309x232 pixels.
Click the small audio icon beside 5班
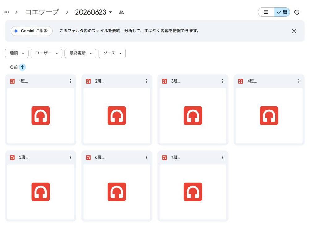click(12, 157)
